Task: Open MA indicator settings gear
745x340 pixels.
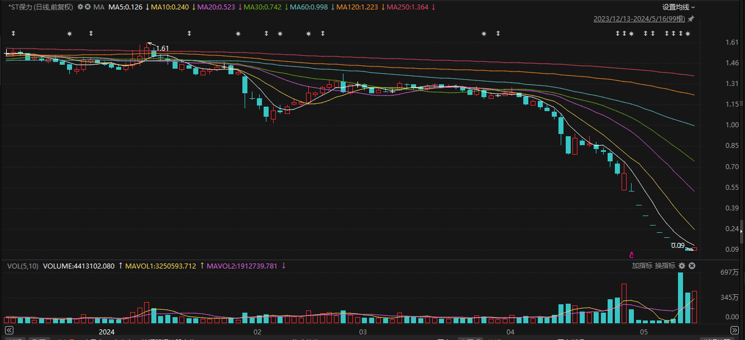Action: pos(80,7)
